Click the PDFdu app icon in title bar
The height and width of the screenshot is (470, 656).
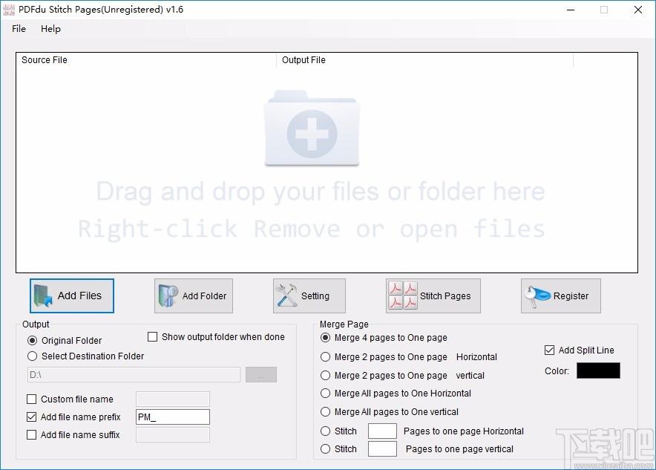[x=9, y=10]
